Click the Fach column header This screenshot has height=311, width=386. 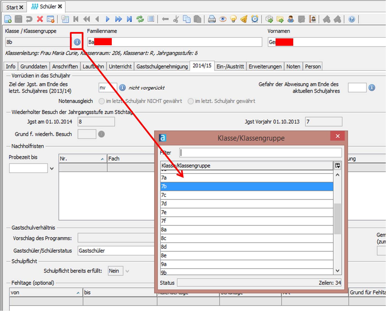131,159
